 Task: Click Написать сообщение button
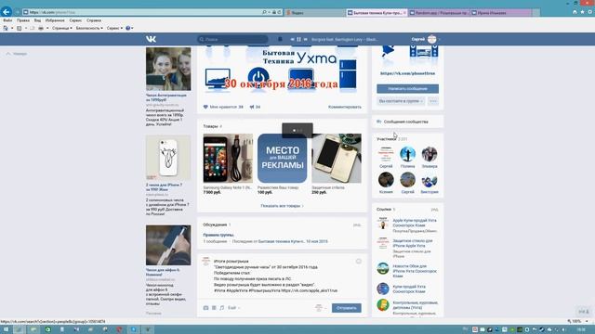pyautogui.click(x=407, y=89)
